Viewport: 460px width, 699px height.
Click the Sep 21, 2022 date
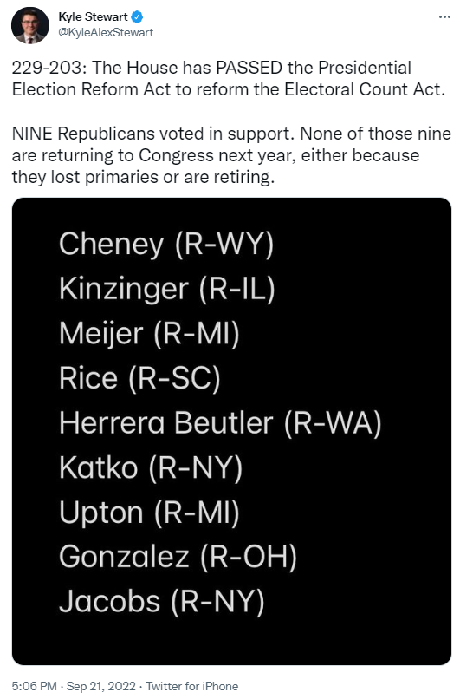pyautogui.click(x=101, y=686)
